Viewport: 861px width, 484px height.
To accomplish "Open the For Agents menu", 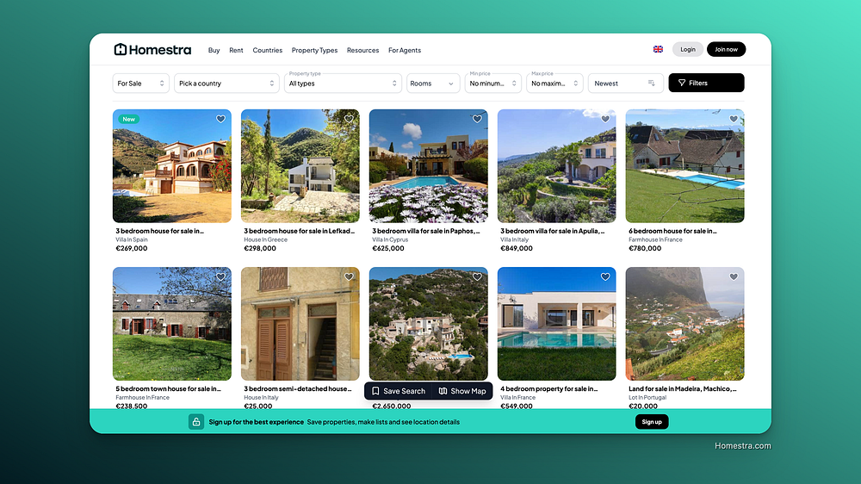I will tap(405, 50).
